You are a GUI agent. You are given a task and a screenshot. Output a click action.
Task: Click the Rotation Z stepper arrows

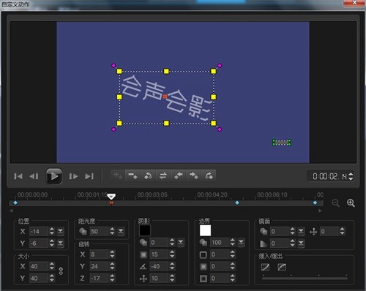(x=112, y=278)
